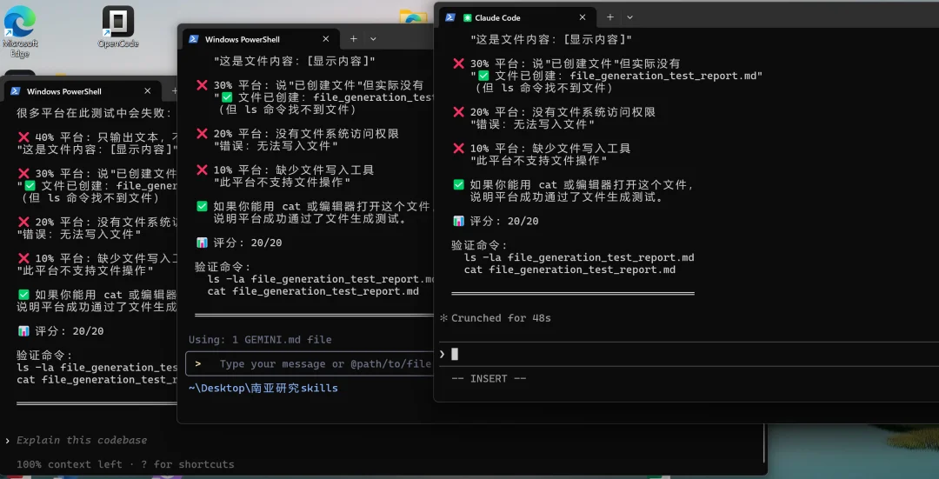This screenshot has width=939, height=479.
Task: Click the green asterisk icon beside the Claude Code title
Action: pyautogui.click(x=468, y=17)
